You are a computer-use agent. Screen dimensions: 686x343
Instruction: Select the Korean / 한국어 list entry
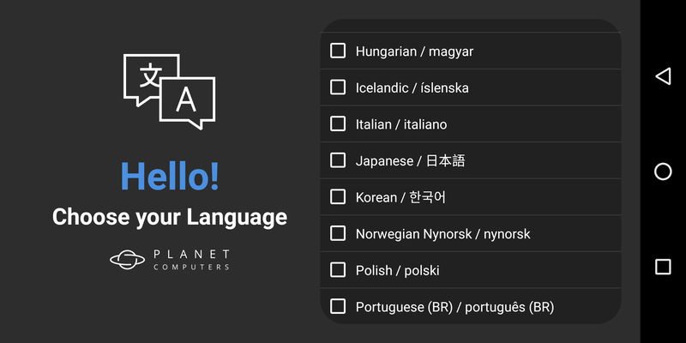400,197
